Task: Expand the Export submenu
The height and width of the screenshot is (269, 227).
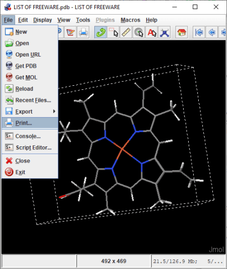Action: point(30,112)
